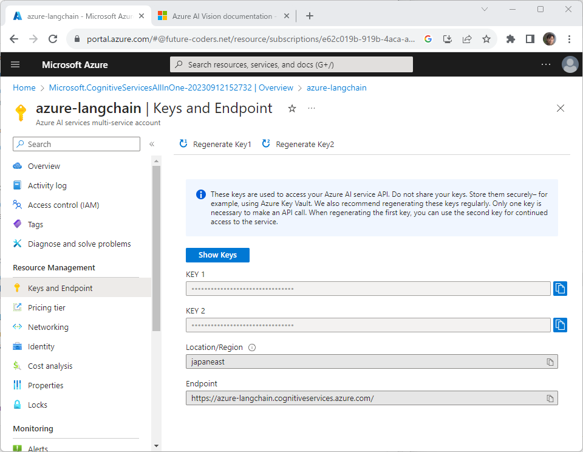Open the Chrome profile avatar
Screen dimensions: 583x452
[550, 39]
